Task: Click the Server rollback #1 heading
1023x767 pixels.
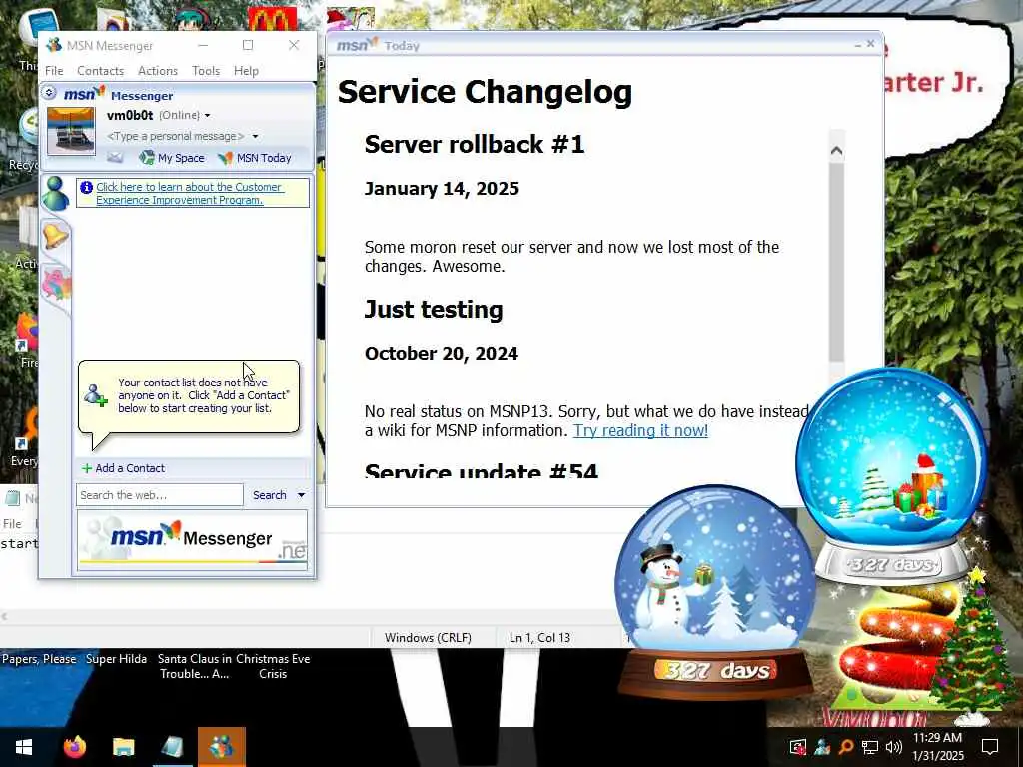Action: pyautogui.click(x=475, y=144)
